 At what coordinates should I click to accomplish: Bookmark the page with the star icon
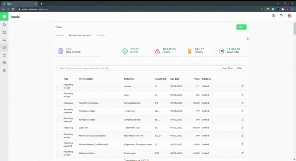click(x=262, y=9)
